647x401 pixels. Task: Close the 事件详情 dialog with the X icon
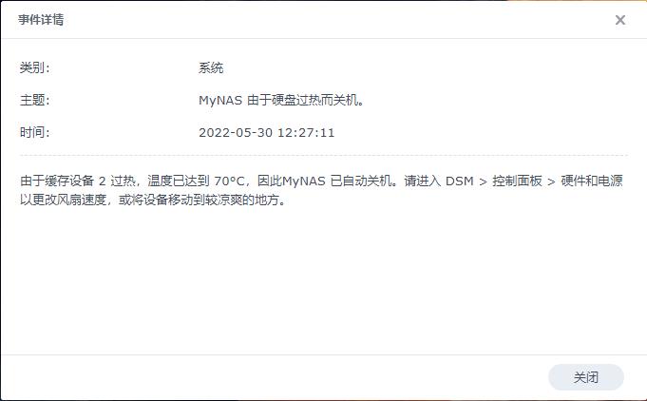tap(619, 20)
